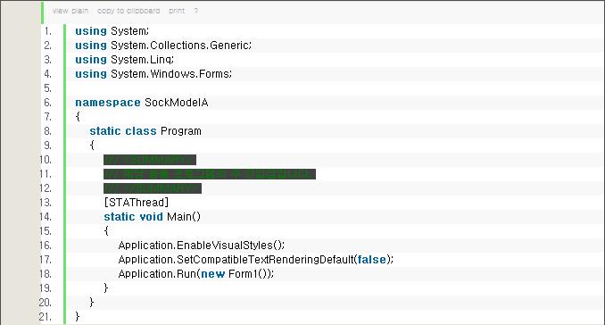Click line number 1 in the gutter
605x325 pixels.
coord(47,31)
